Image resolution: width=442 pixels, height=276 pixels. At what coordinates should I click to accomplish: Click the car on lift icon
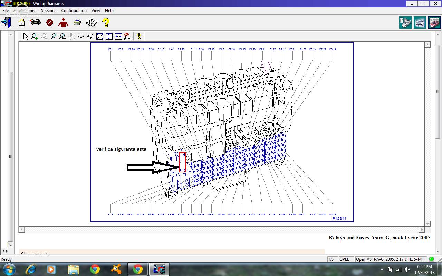420,22
